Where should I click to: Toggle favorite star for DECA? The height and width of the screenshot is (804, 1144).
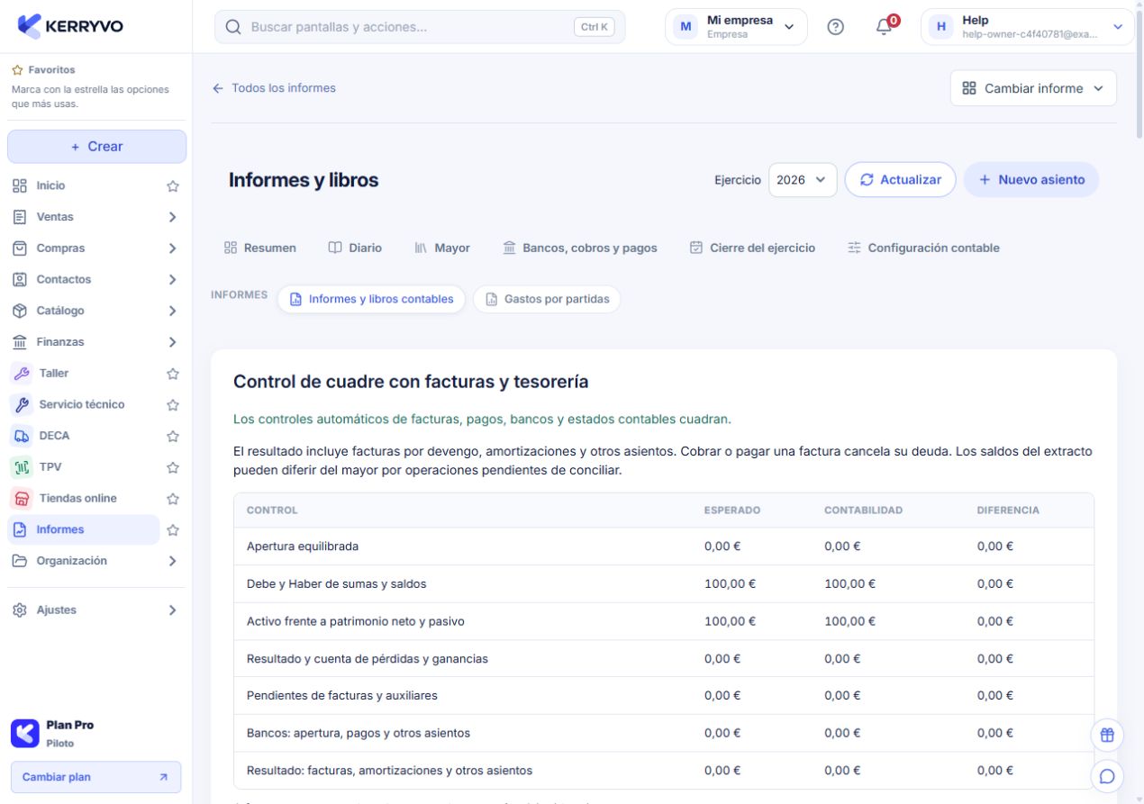pyautogui.click(x=173, y=436)
